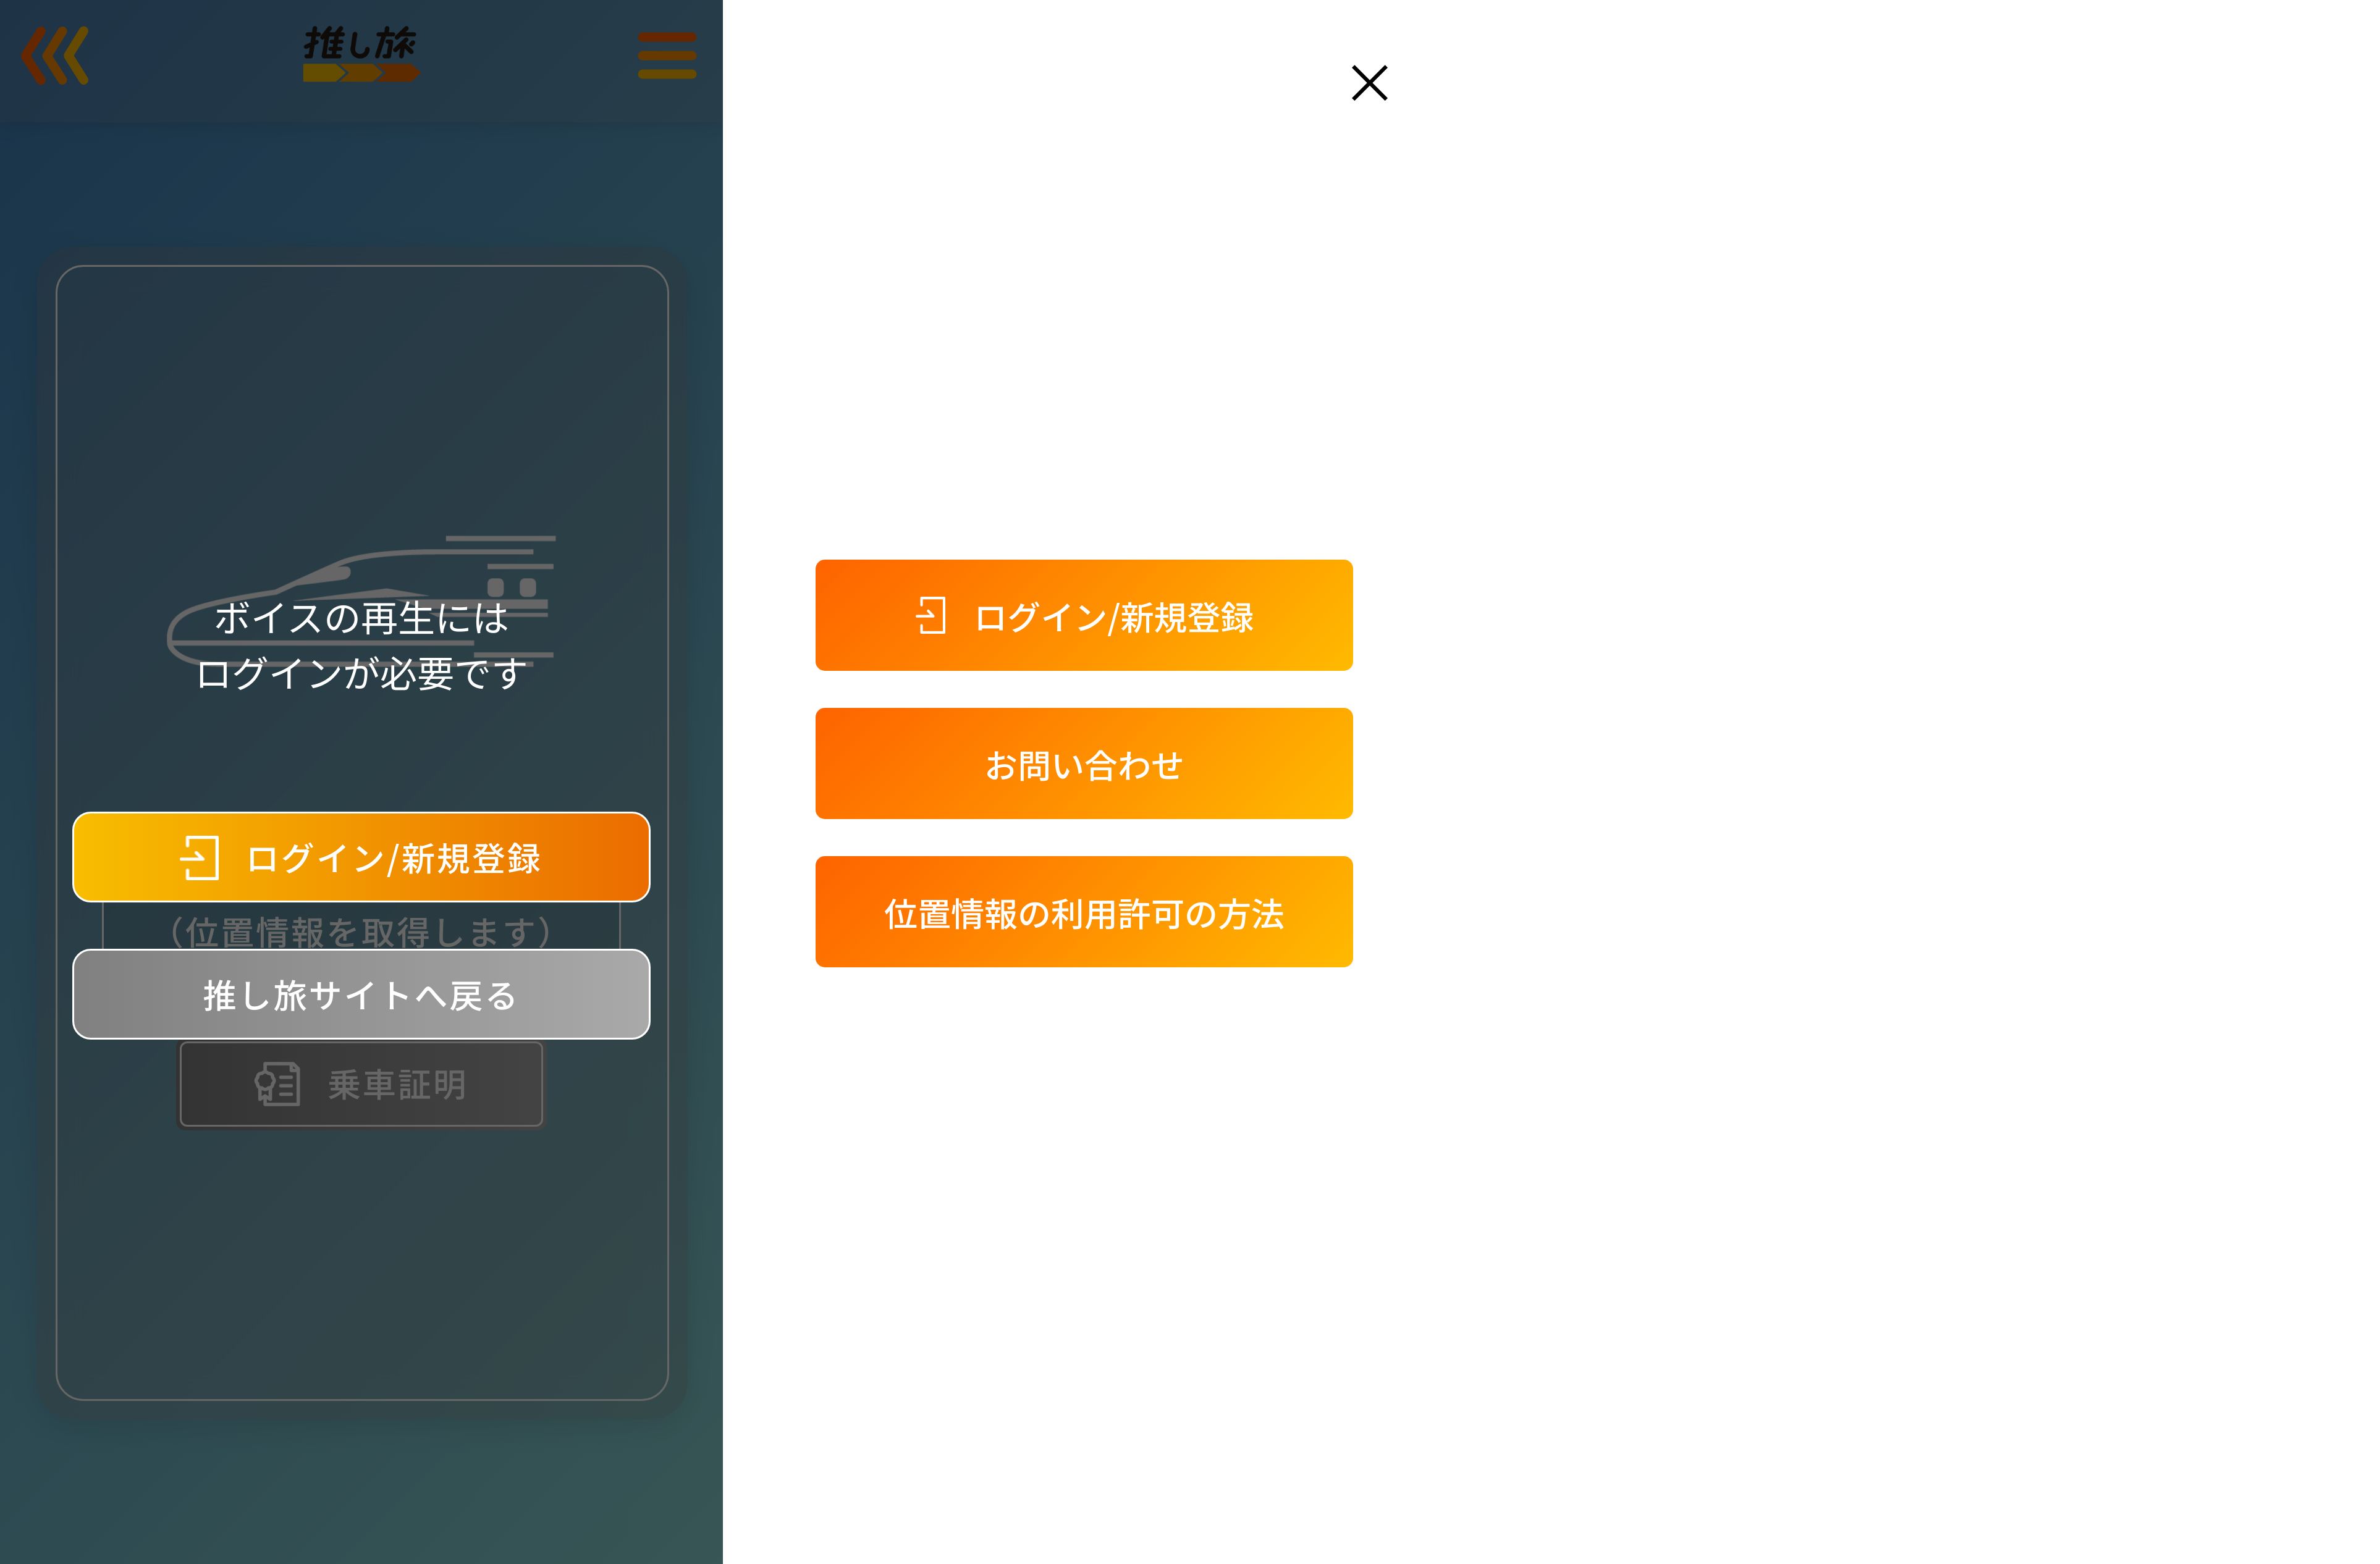Open ログイン/新規登録 in the white menu panel

(x=1084, y=615)
